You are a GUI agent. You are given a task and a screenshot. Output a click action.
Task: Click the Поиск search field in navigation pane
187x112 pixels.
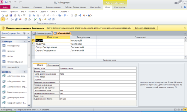[14, 37]
